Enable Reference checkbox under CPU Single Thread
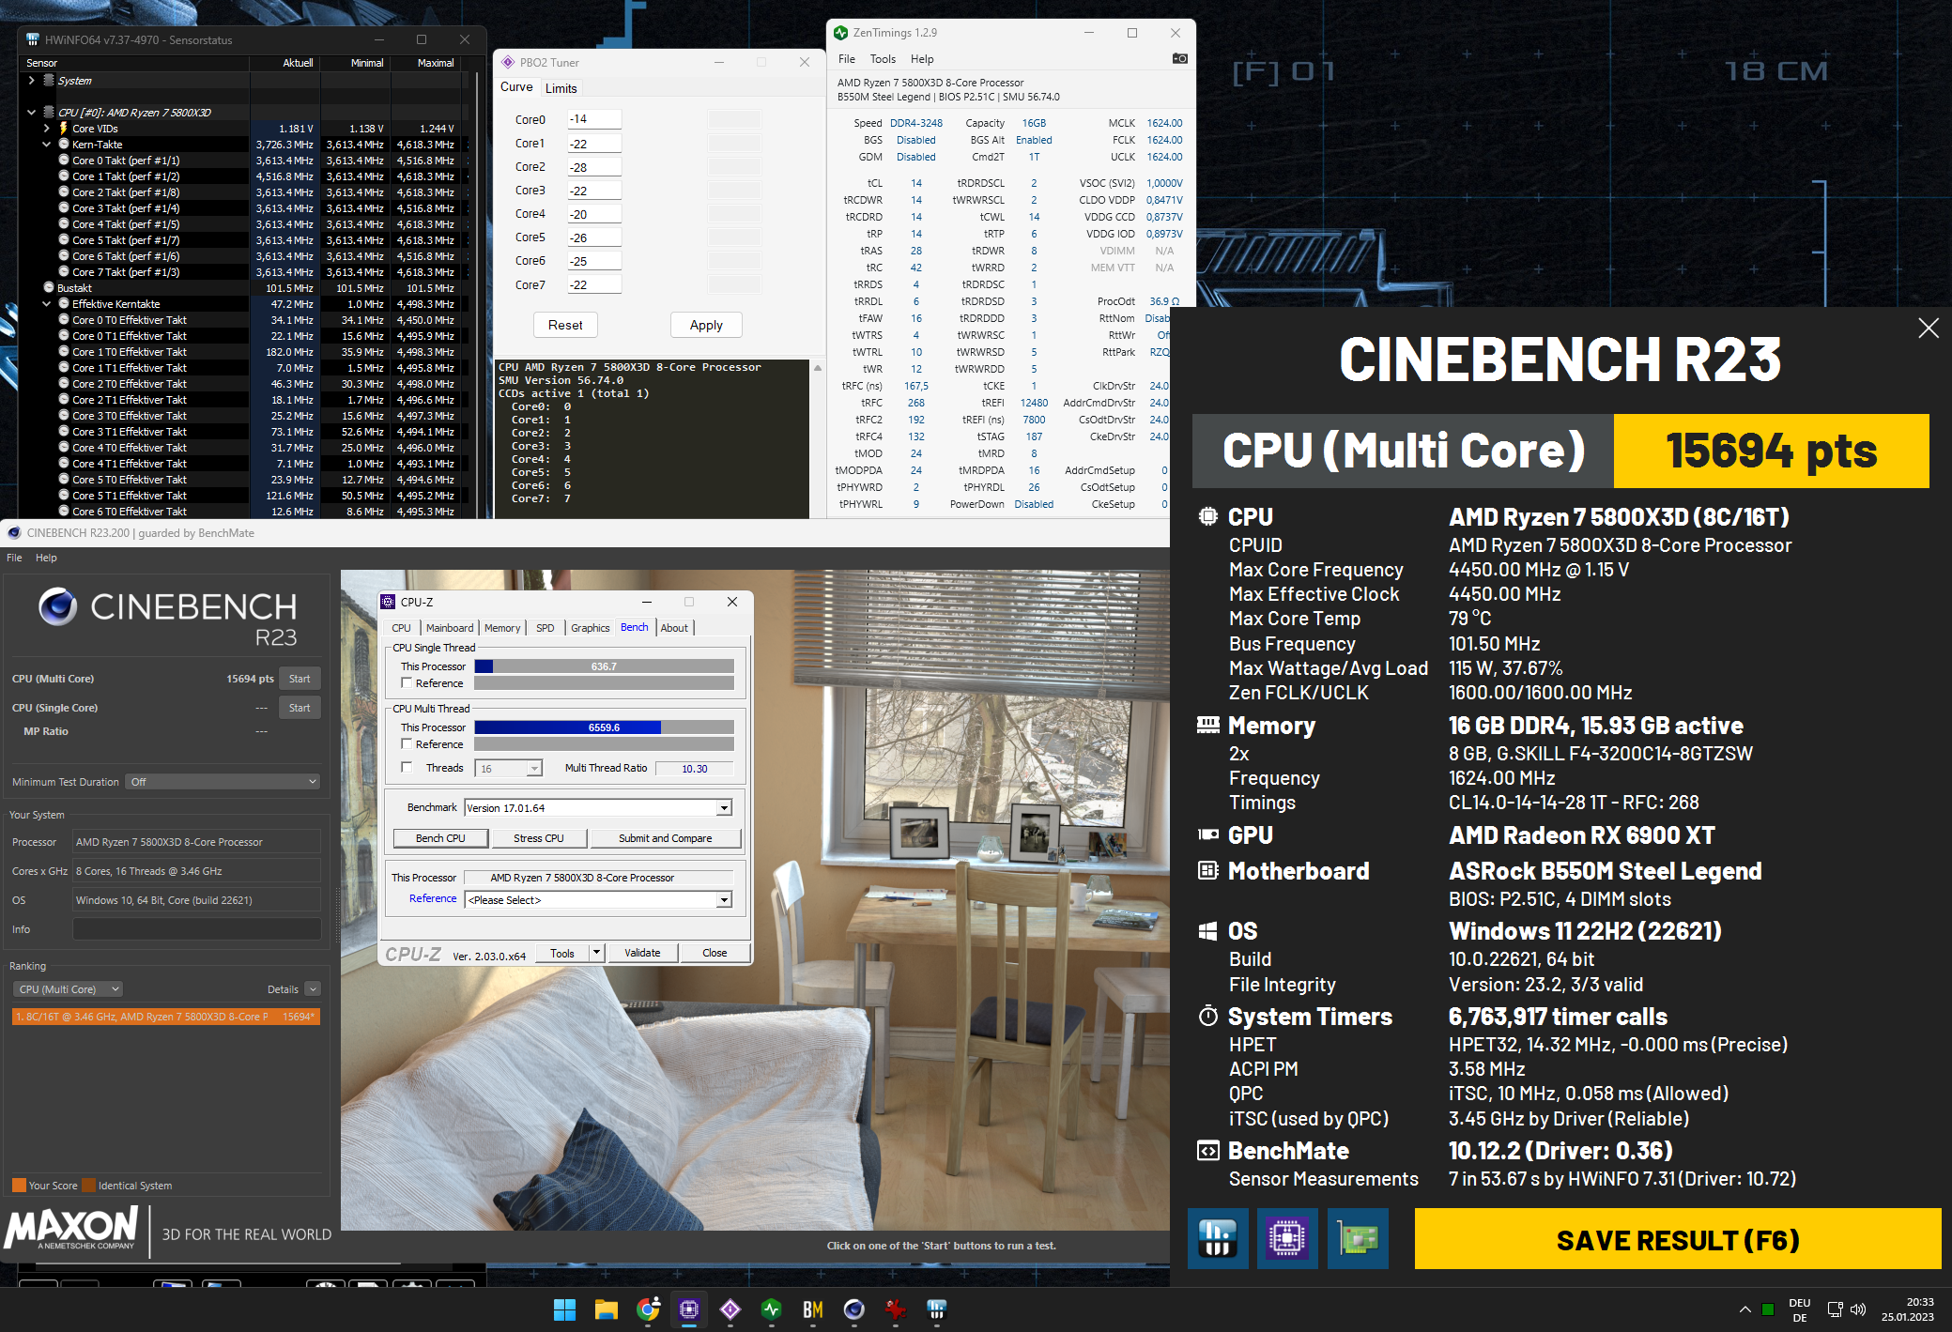1952x1332 pixels. 407,683
